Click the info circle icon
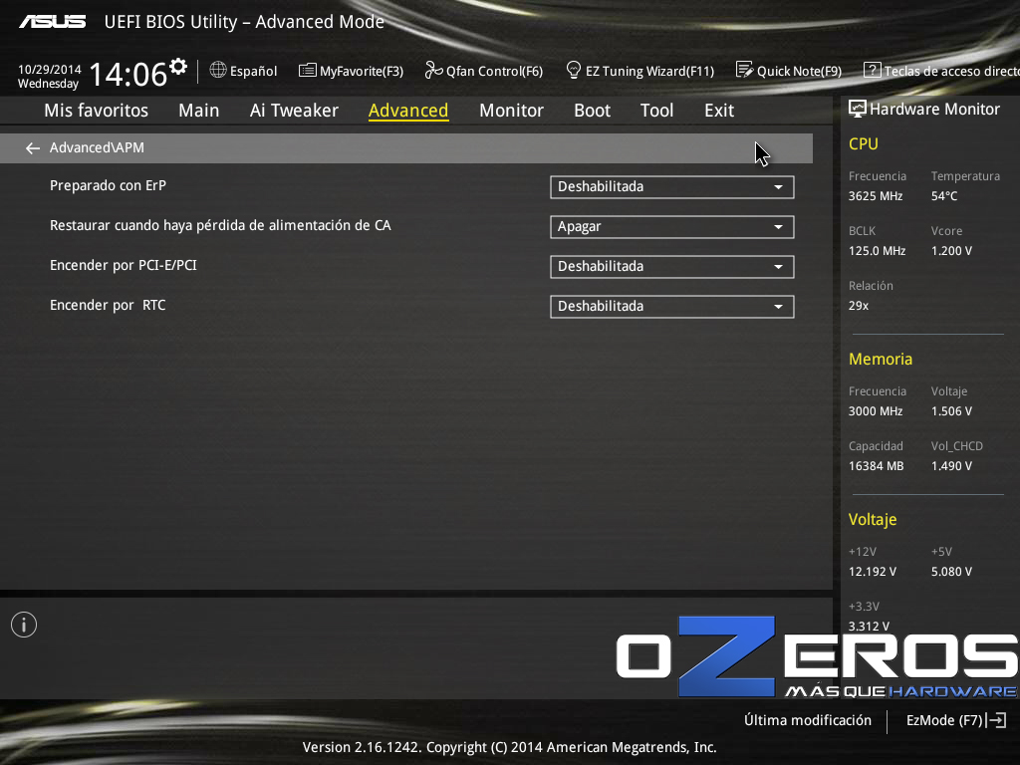Screen dimensions: 1020x765 tap(24, 626)
